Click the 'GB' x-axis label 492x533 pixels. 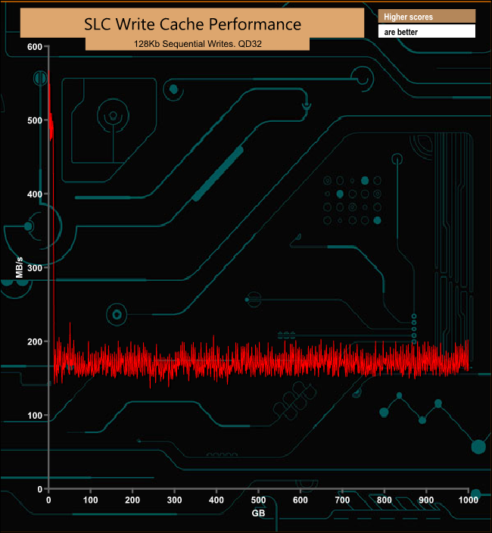[x=258, y=513]
